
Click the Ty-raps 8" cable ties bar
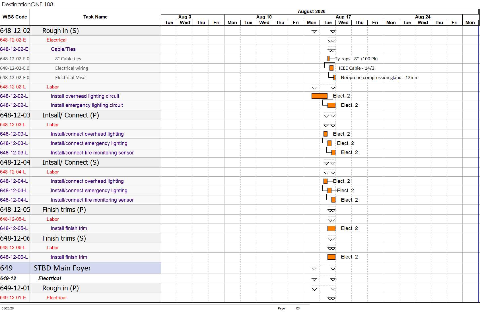point(328,59)
